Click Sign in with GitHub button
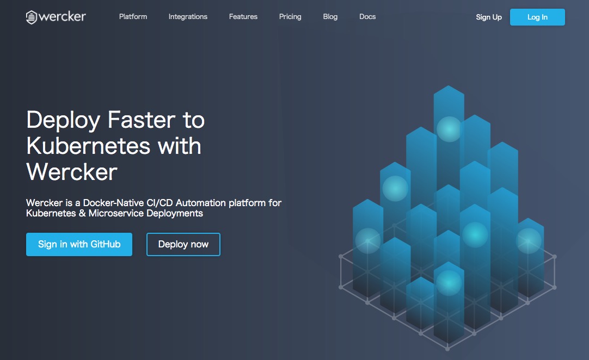 pos(79,244)
